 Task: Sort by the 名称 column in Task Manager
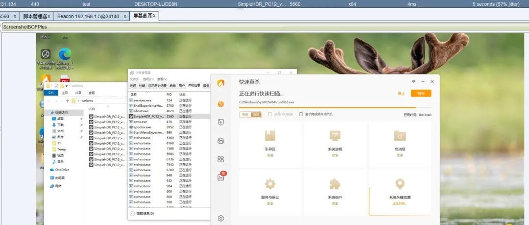click(x=134, y=94)
